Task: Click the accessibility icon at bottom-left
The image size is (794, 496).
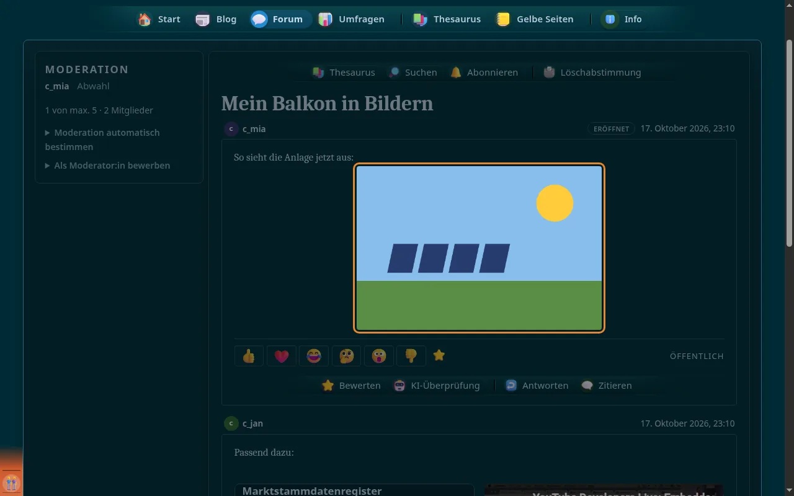Action: [x=11, y=483]
